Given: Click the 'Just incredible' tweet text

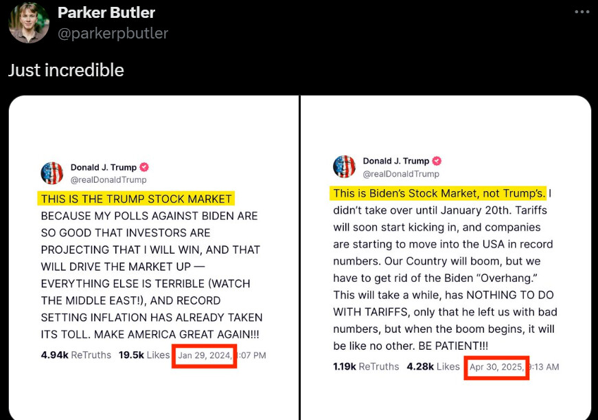Looking at the screenshot, I should 66,70.
